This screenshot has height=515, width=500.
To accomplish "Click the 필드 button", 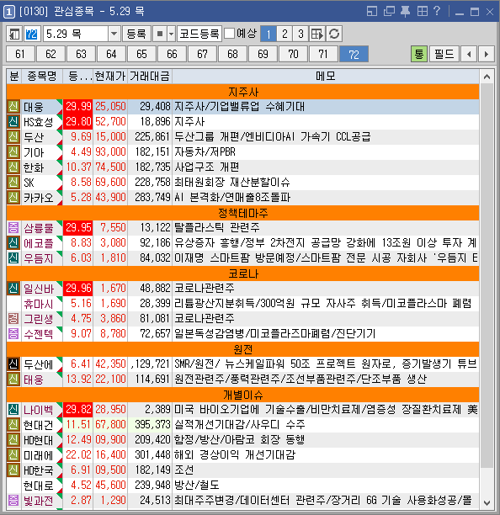I will pos(444,54).
